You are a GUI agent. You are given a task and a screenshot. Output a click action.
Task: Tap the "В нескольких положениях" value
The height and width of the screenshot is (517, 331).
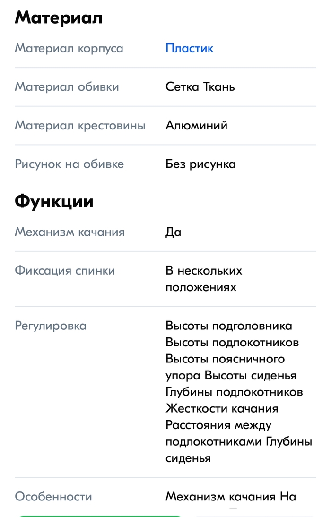(203, 279)
